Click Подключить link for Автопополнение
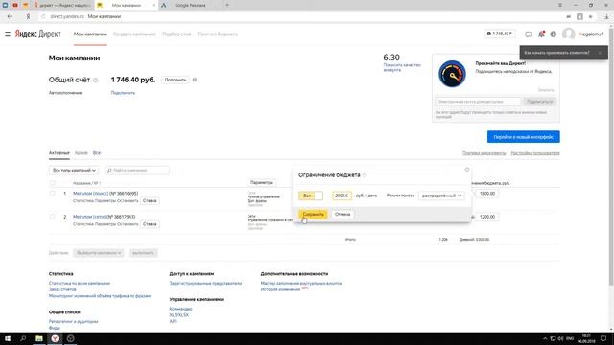614x345 pixels. pyautogui.click(x=123, y=93)
